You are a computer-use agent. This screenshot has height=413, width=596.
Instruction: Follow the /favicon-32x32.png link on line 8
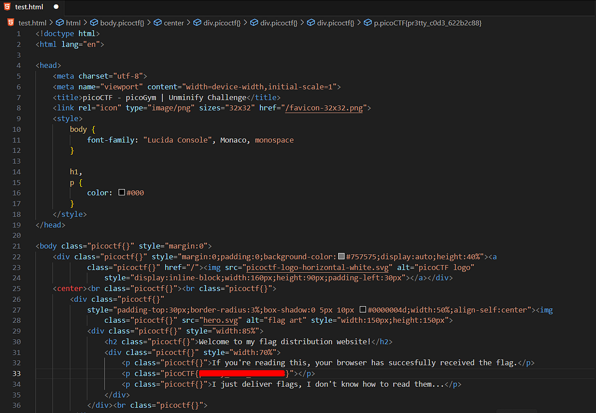pyautogui.click(x=324, y=108)
